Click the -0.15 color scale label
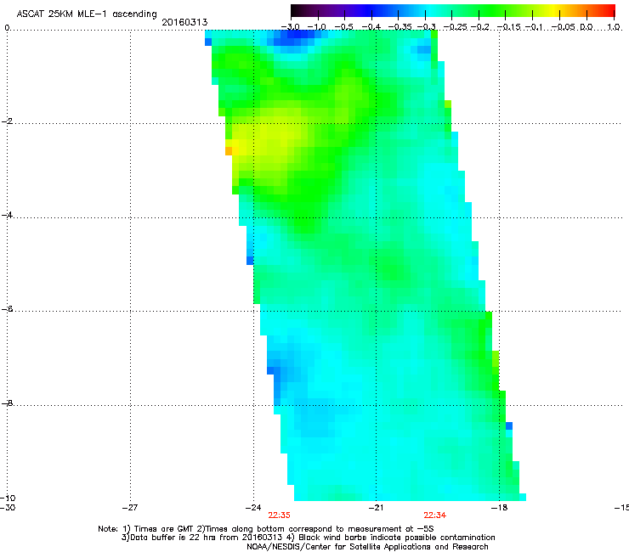This screenshot has width=629, height=552. pyautogui.click(x=508, y=27)
